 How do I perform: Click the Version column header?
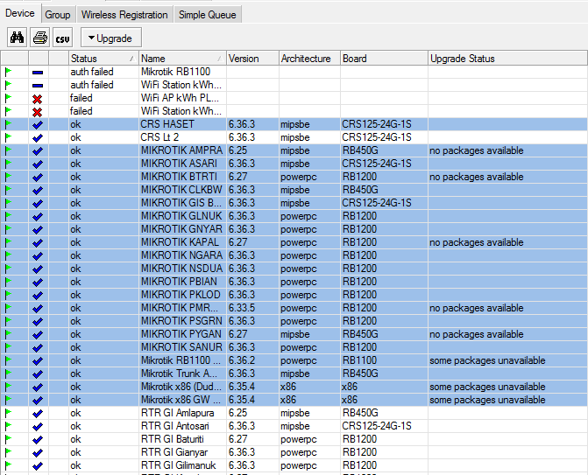[x=252, y=59]
